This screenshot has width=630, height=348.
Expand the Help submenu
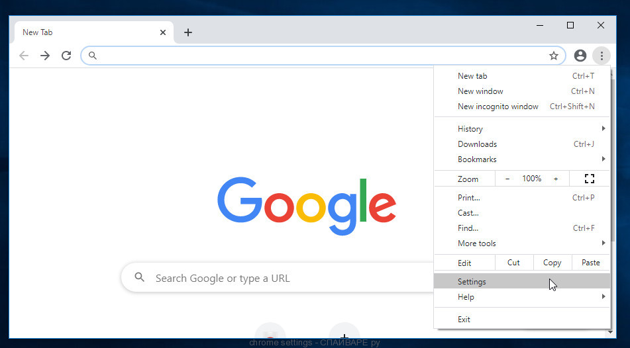[522, 297]
